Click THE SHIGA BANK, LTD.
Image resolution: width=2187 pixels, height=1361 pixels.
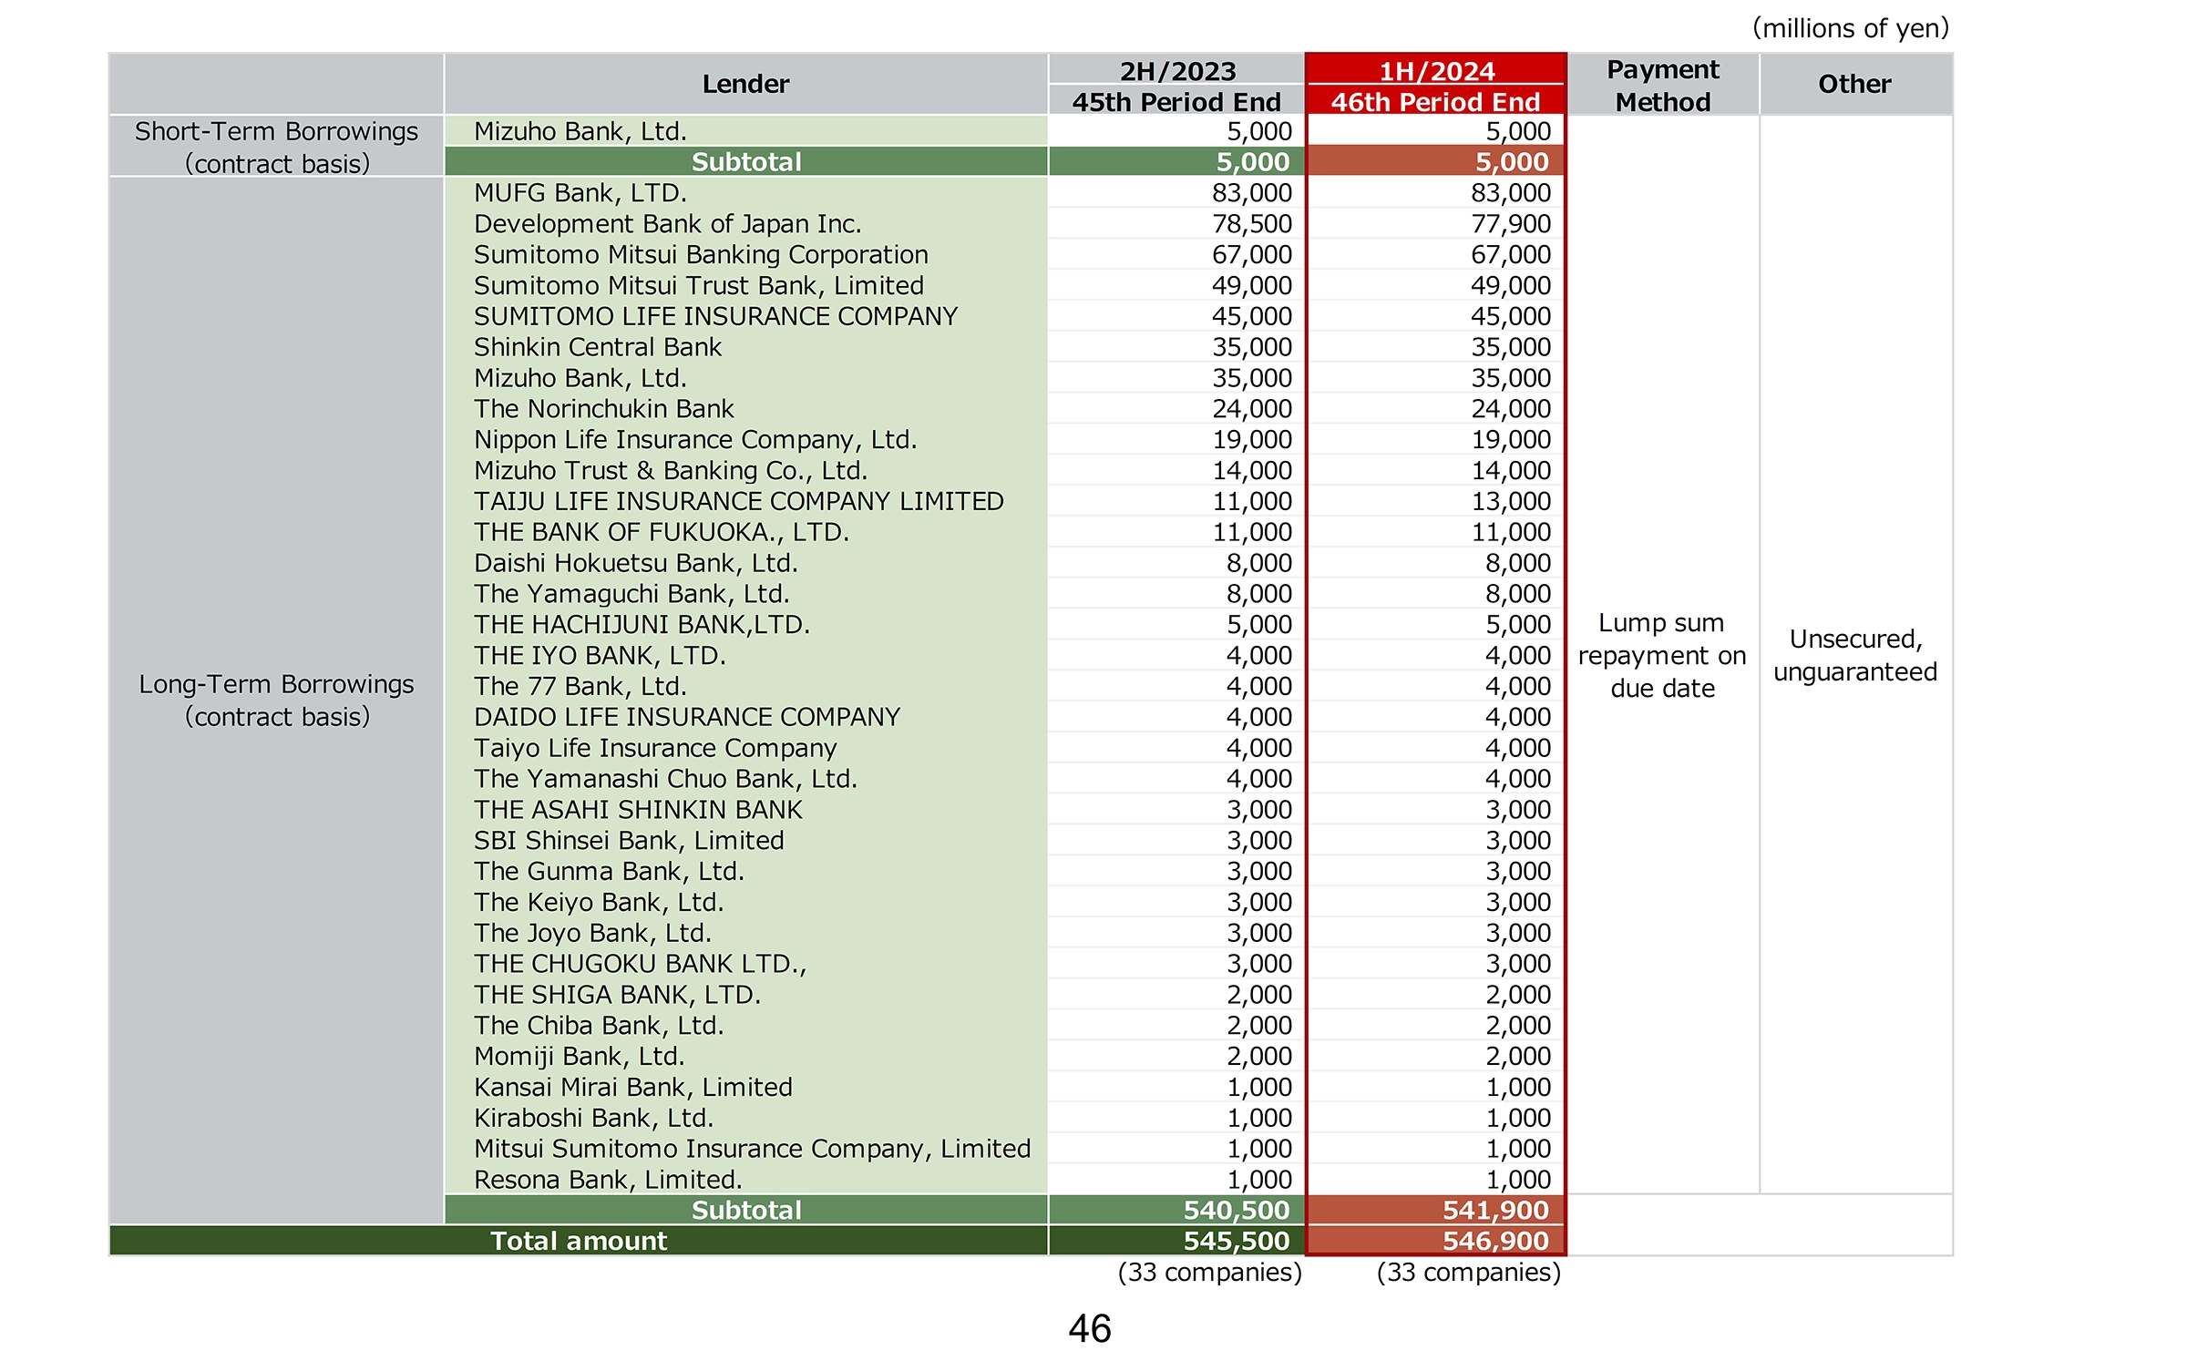pyautogui.click(x=617, y=995)
